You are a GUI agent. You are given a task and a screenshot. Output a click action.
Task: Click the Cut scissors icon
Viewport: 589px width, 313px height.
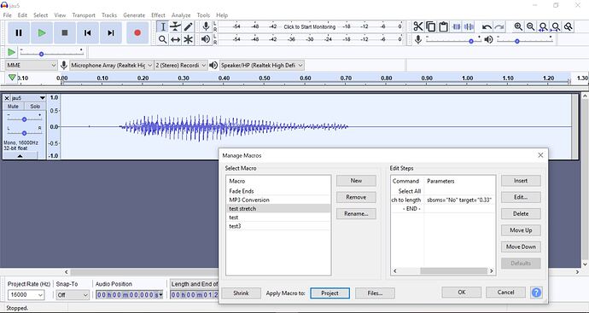418,26
